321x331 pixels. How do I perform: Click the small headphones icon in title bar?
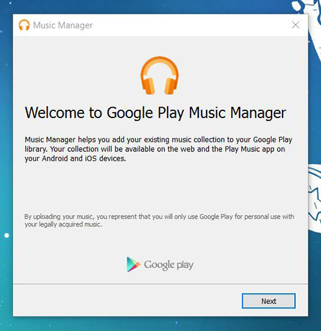pos(24,25)
